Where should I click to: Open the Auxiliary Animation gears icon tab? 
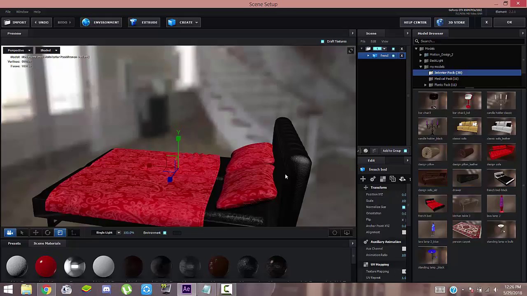(x=373, y=179)
